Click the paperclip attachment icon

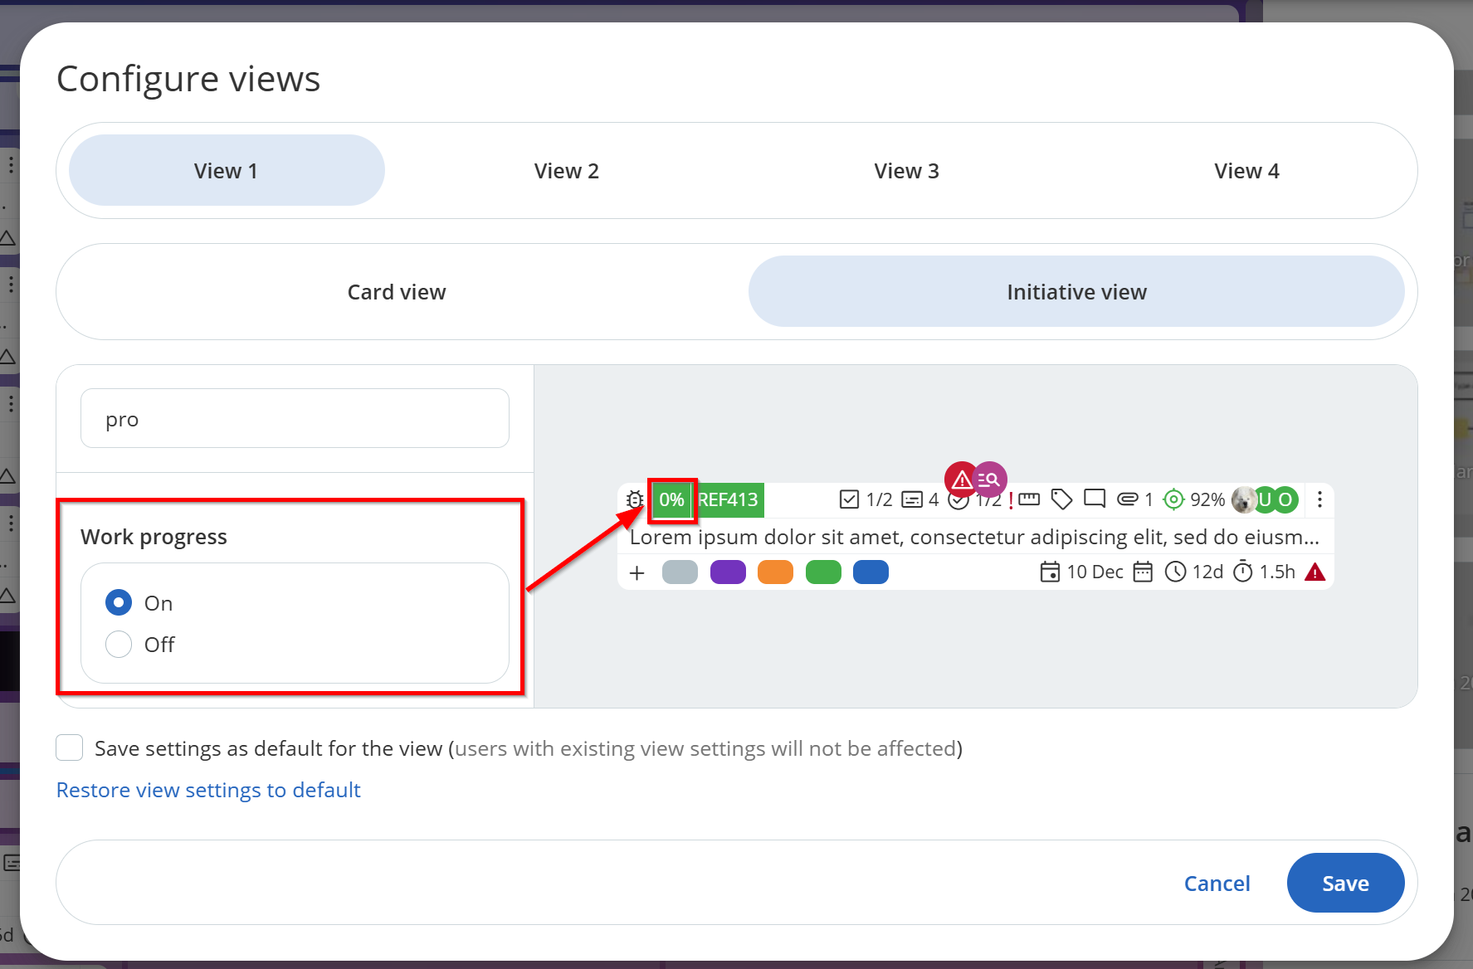1127,499
